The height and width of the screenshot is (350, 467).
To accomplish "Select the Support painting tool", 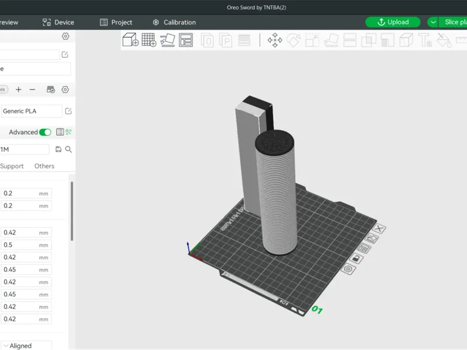I will pos(388,40).
